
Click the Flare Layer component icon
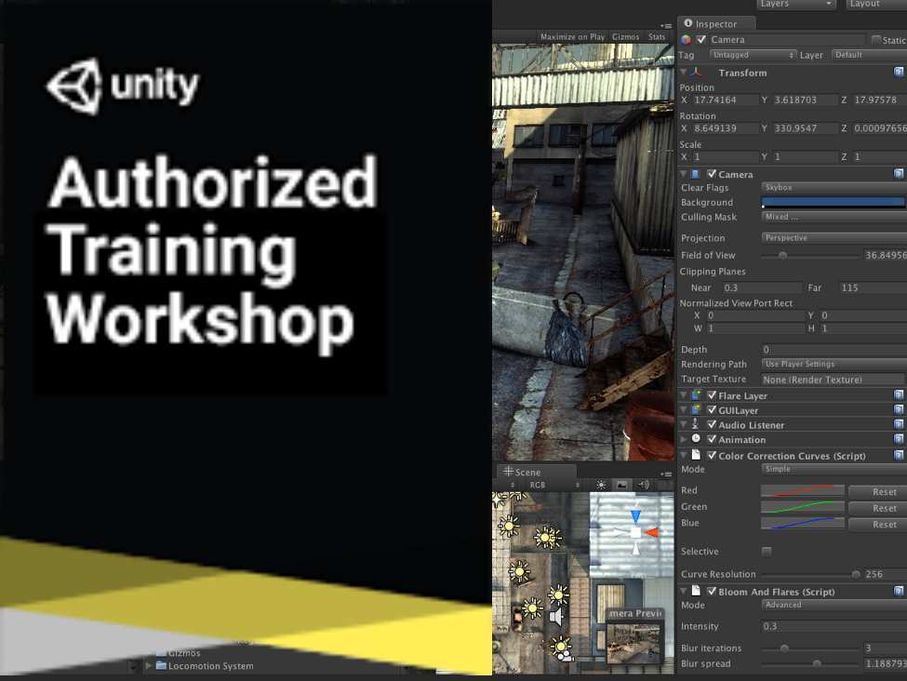click(x=696, y=395)
